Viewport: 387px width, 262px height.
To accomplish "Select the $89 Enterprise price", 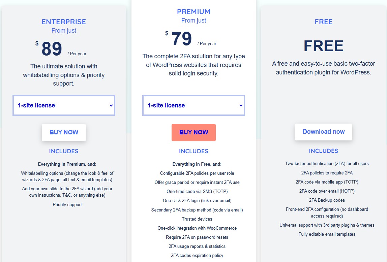I will (x=52, y=49).
